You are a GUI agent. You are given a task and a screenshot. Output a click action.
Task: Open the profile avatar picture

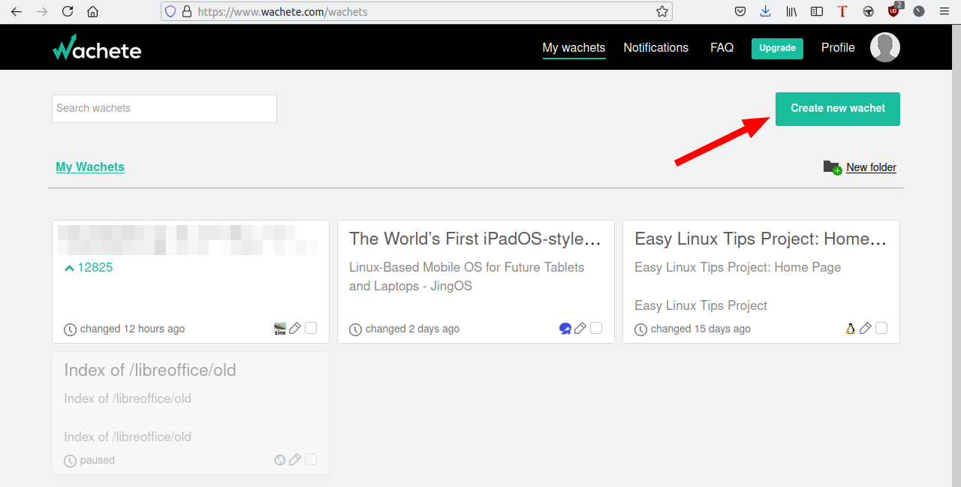pos(885,47)
